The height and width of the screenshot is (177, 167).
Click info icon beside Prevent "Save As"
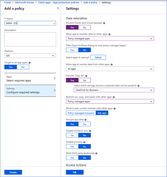(86, 76)
